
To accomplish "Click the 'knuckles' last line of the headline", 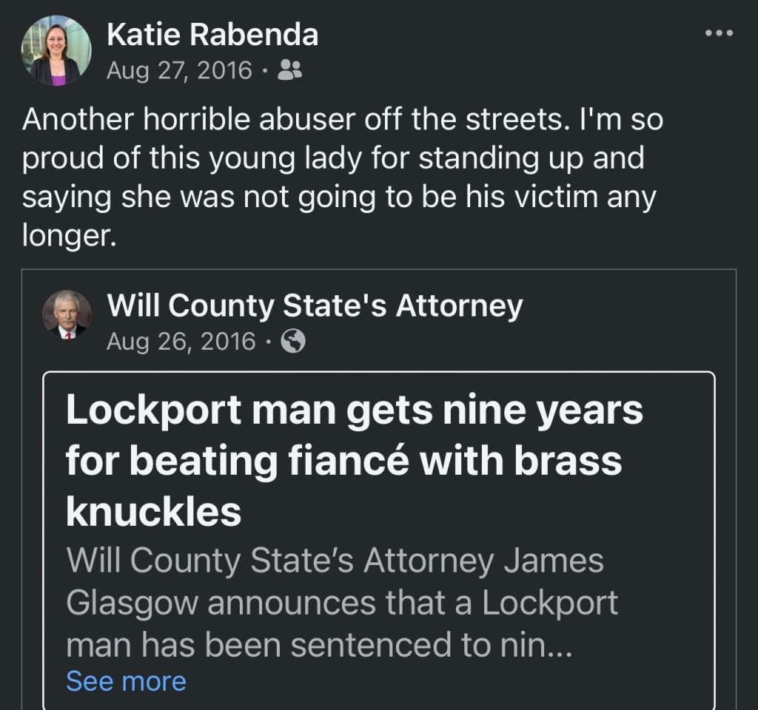I will 154,510.
